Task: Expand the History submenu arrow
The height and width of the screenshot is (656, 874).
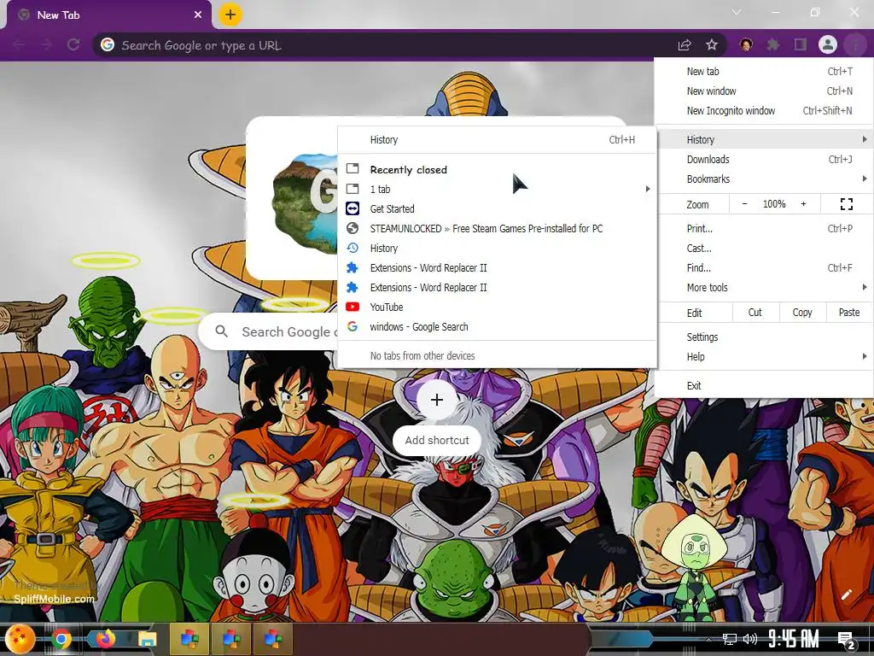Action: 864,139
